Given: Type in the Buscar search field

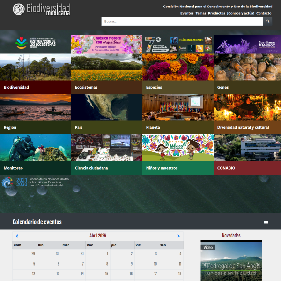Looking at the screenshot, I should click(182, 22).
